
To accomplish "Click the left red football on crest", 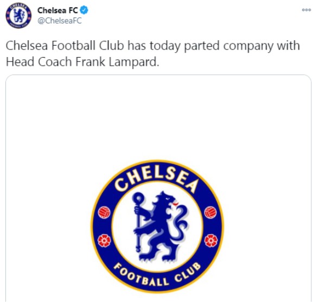I will tap(104, 212).
